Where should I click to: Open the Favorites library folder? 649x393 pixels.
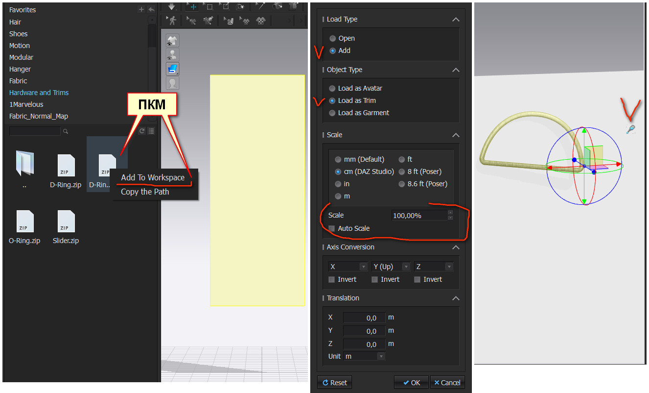coord(23,10)
